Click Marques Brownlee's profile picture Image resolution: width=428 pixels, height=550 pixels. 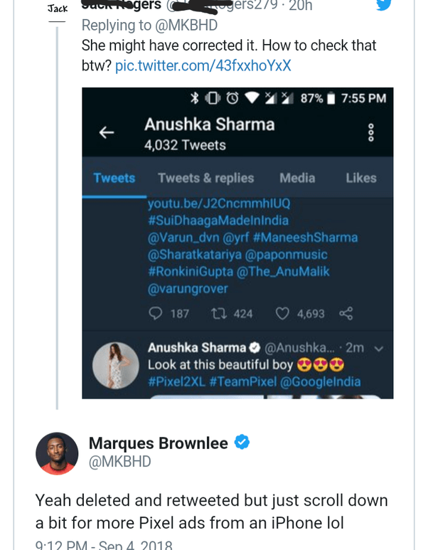[x=57, y=453]
